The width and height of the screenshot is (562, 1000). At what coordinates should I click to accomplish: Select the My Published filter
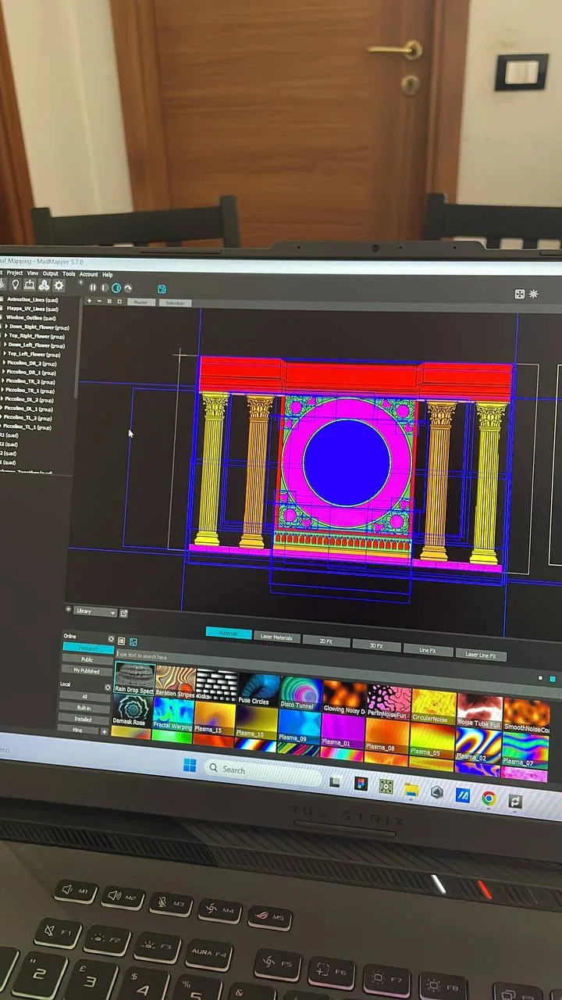point(86,670)
